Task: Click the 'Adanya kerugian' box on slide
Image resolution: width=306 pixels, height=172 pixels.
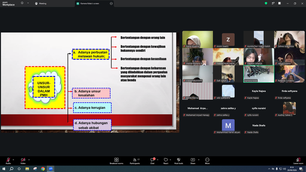Action: click(x=92, y=107)
